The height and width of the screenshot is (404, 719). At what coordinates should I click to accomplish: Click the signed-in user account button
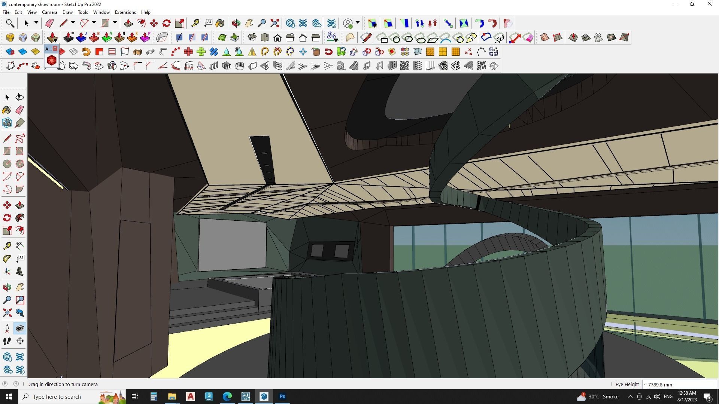coord(348,23)
